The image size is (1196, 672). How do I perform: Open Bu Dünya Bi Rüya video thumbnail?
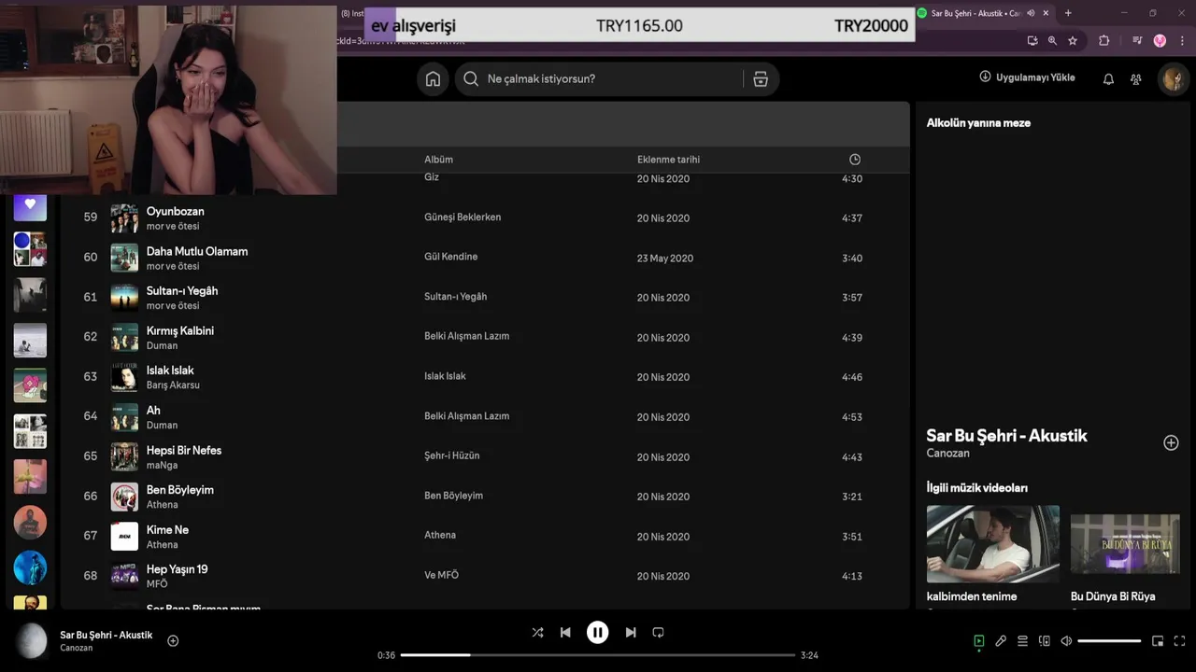1125,544
